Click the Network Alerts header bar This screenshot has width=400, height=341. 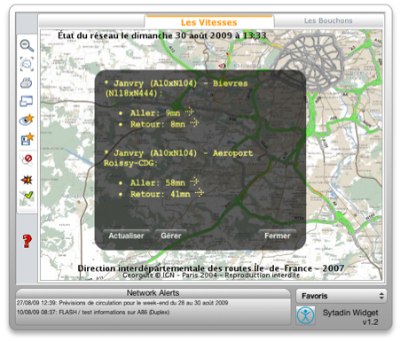tap(153, 293)
